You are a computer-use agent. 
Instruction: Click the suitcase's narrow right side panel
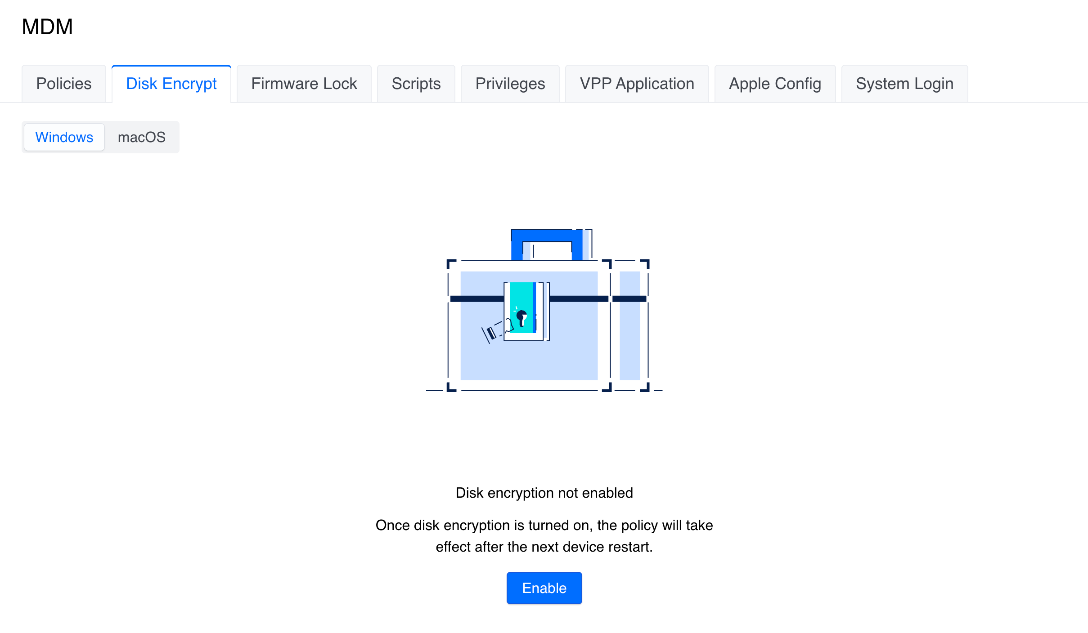pyautogui.click(x=629, y=342)
